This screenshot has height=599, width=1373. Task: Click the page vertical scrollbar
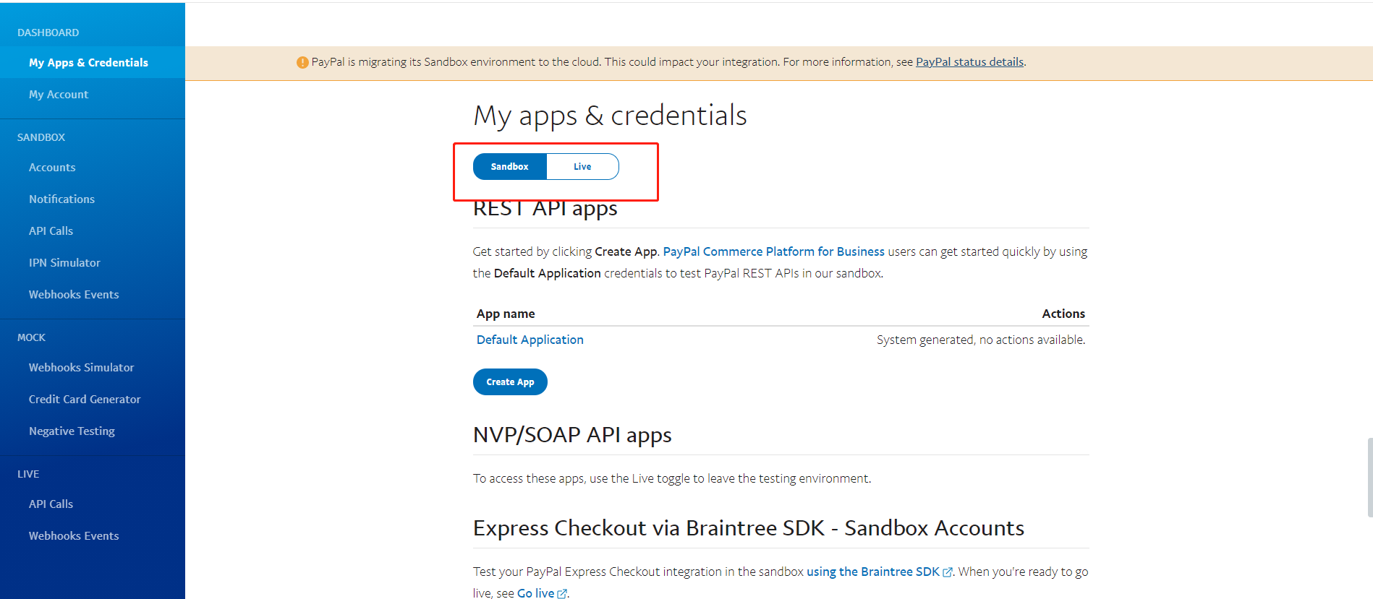[1370, 477]
